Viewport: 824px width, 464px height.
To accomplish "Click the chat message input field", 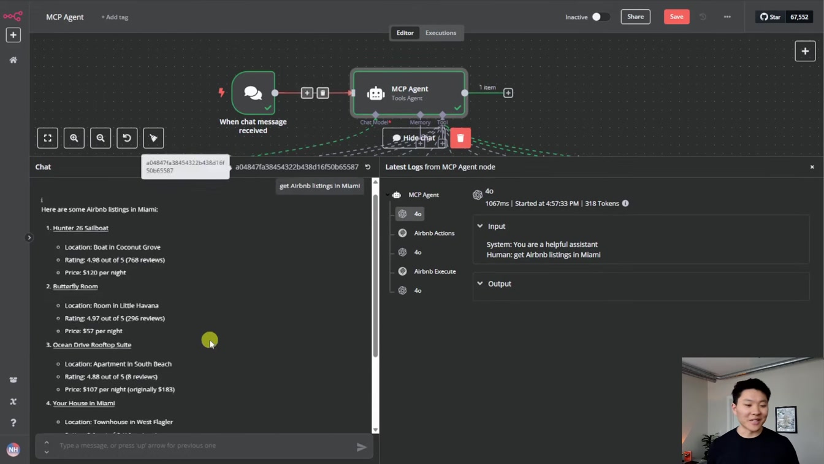I will tap(205, 446).
